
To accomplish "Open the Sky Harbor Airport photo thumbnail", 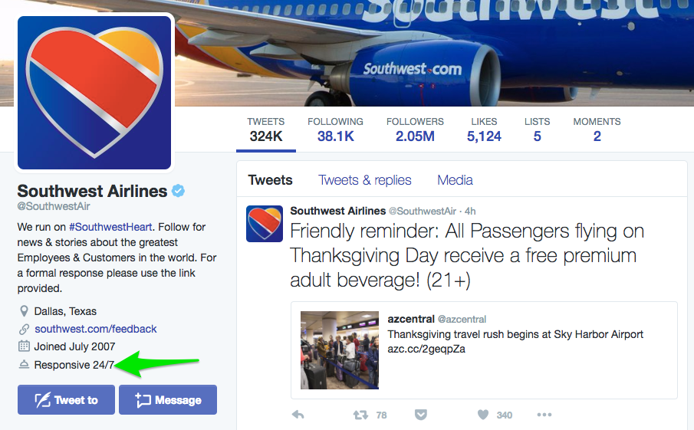I will click(340, 350).
